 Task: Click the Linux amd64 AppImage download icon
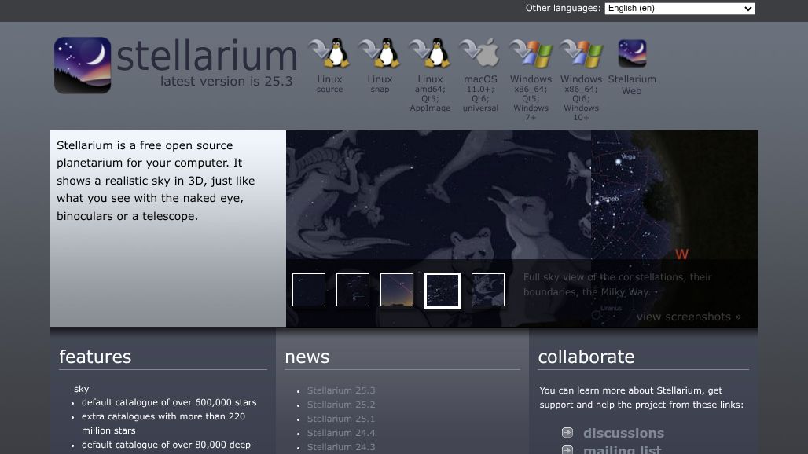point(430,53)
